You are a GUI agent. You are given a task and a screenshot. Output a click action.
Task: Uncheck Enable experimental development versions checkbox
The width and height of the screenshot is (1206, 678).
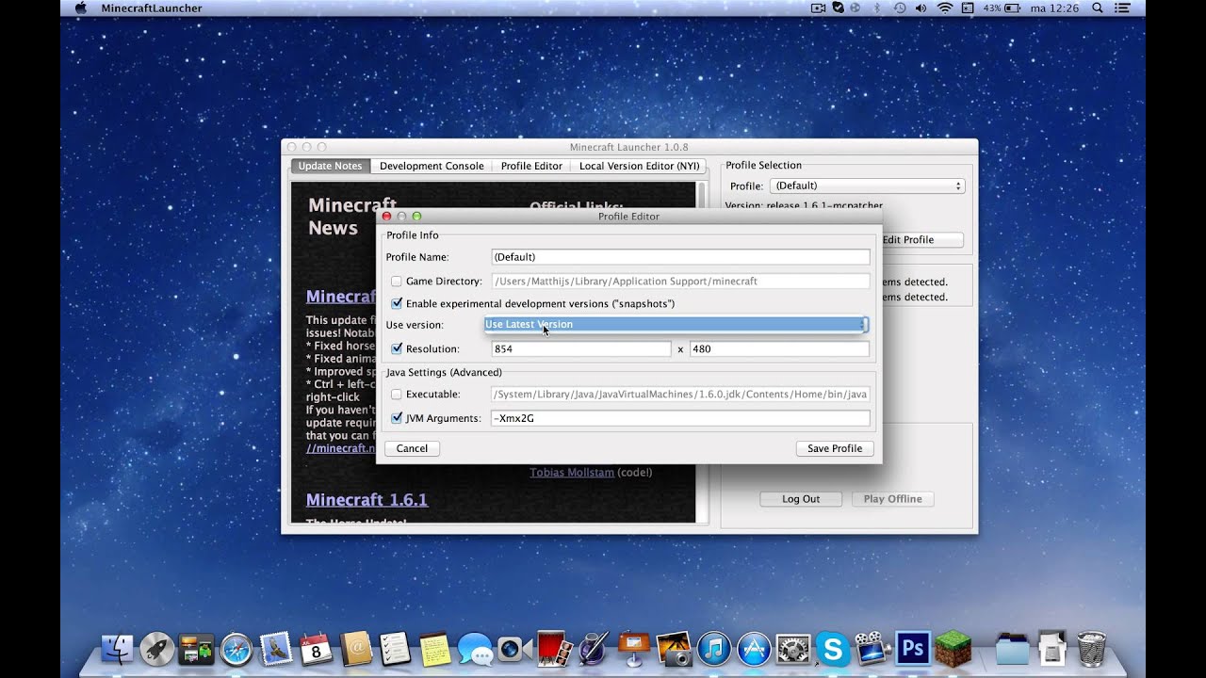coord(397,304)
